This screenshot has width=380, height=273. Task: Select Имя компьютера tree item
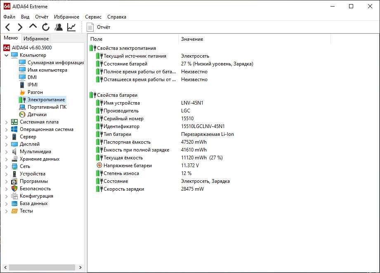pos(47,70)
